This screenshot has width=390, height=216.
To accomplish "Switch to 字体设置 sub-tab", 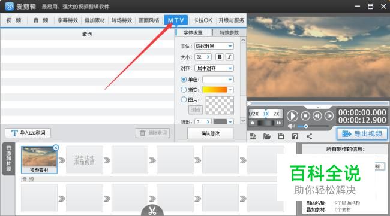I will click(x=193, y=32).
